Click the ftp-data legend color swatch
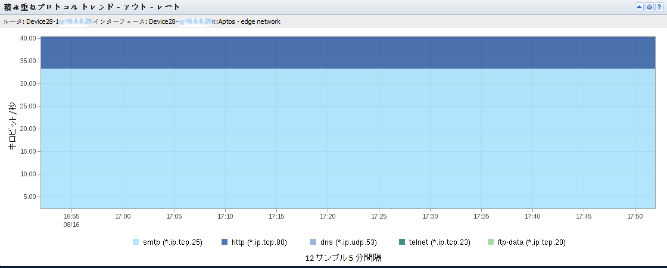The height and width of the screenshot is (268, 667). (x=490, y=242)
